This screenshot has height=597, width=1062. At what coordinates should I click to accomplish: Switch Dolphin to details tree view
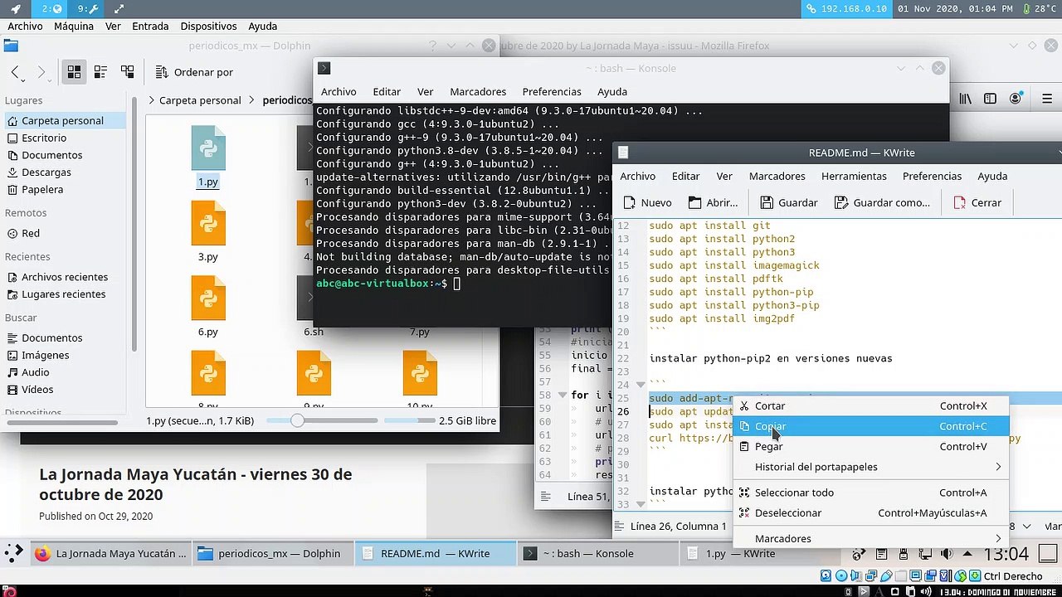pyautogui.click(x=127, y=72)
